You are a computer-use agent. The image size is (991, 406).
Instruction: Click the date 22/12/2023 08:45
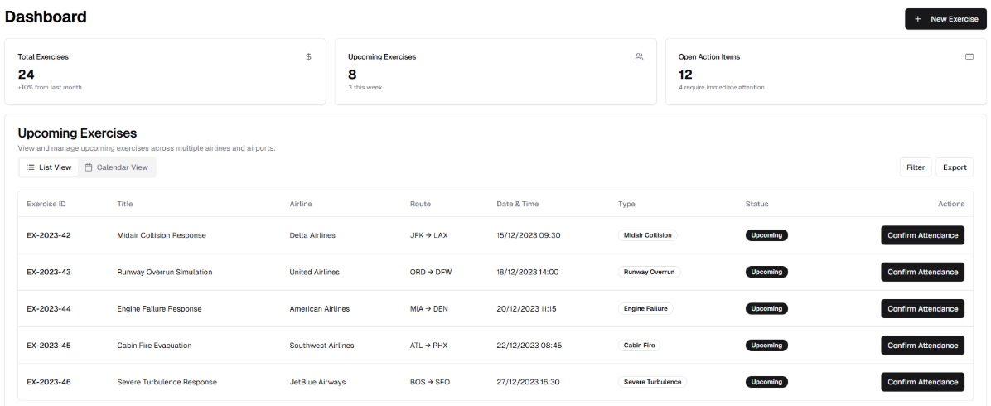[x=529, y=346]
